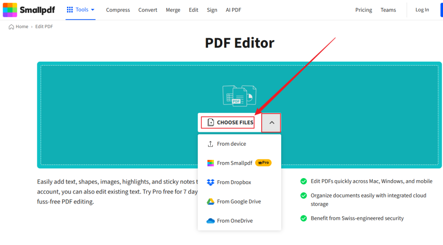Open the AI PDF menu item
Viewport: 443px width, 245px height.
point(233,10)
